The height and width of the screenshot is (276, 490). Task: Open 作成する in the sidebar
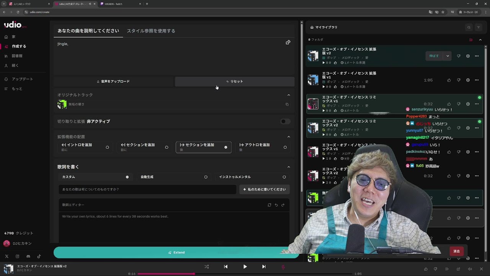(x=19, y=46)
